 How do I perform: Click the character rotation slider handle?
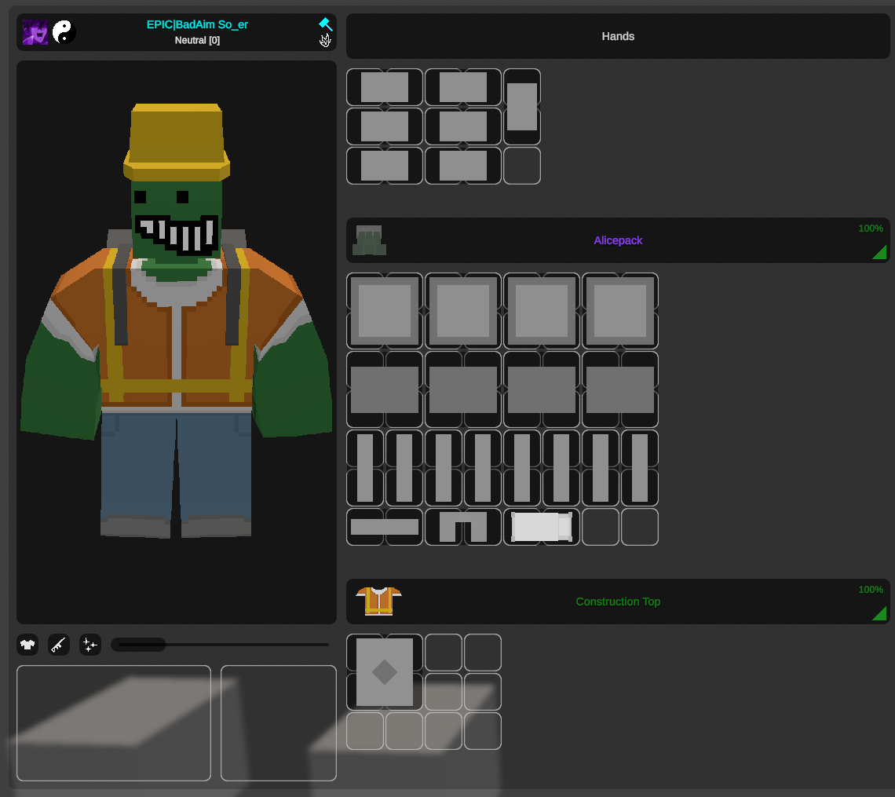click(x=140, y=645)
